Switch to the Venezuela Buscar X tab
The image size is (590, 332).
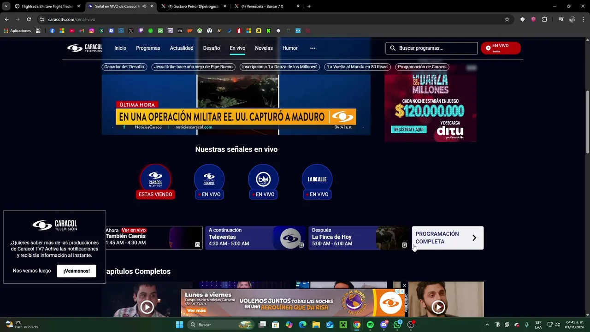266,6
